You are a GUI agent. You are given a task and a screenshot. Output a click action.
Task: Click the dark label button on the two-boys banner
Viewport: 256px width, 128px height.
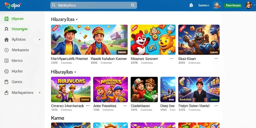pos(122,52)
